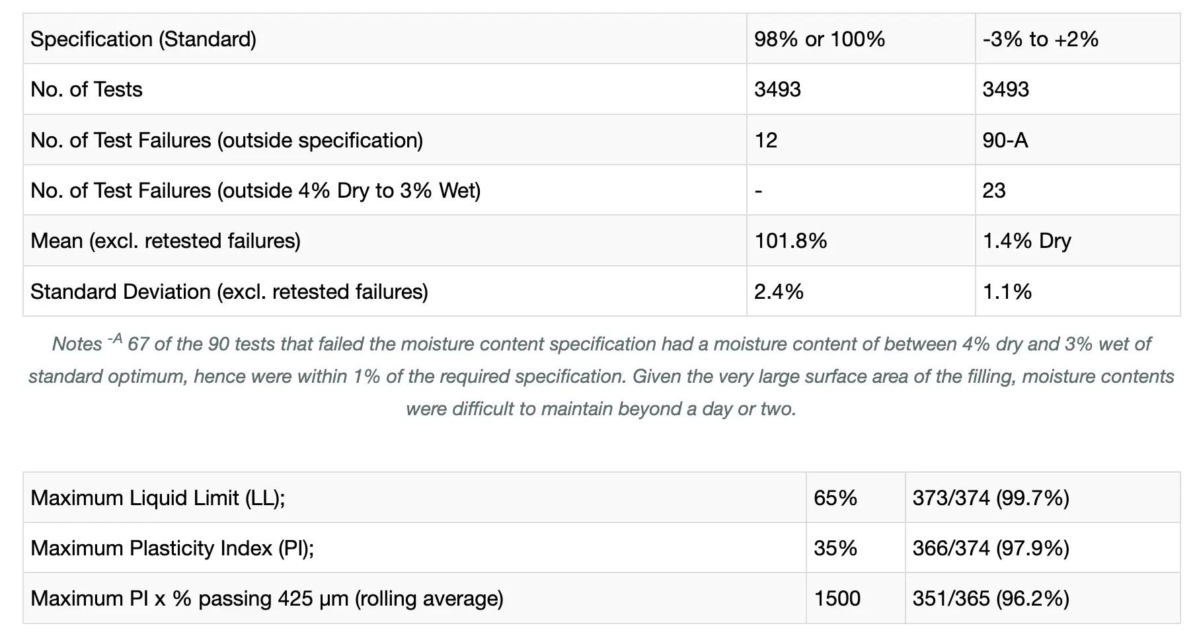1195x640 pixels.
Task: Select the 23 failures value cell
Action: [x=1078, y=190]
